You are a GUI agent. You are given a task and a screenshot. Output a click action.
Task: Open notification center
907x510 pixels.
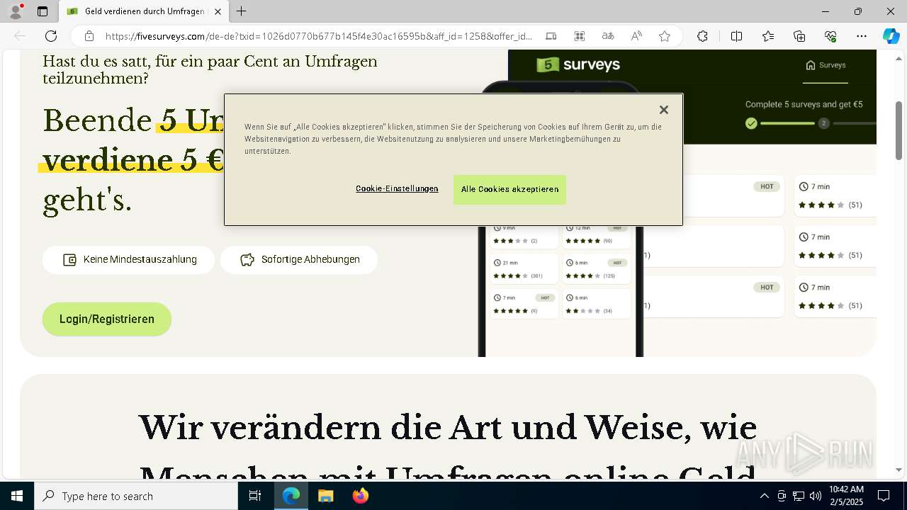[884, 496]
